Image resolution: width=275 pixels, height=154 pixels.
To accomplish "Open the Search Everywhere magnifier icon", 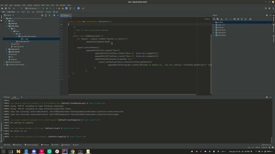I will [266, 9].
